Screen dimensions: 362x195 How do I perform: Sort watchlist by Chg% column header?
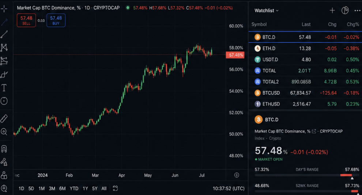tap(353, 24)
